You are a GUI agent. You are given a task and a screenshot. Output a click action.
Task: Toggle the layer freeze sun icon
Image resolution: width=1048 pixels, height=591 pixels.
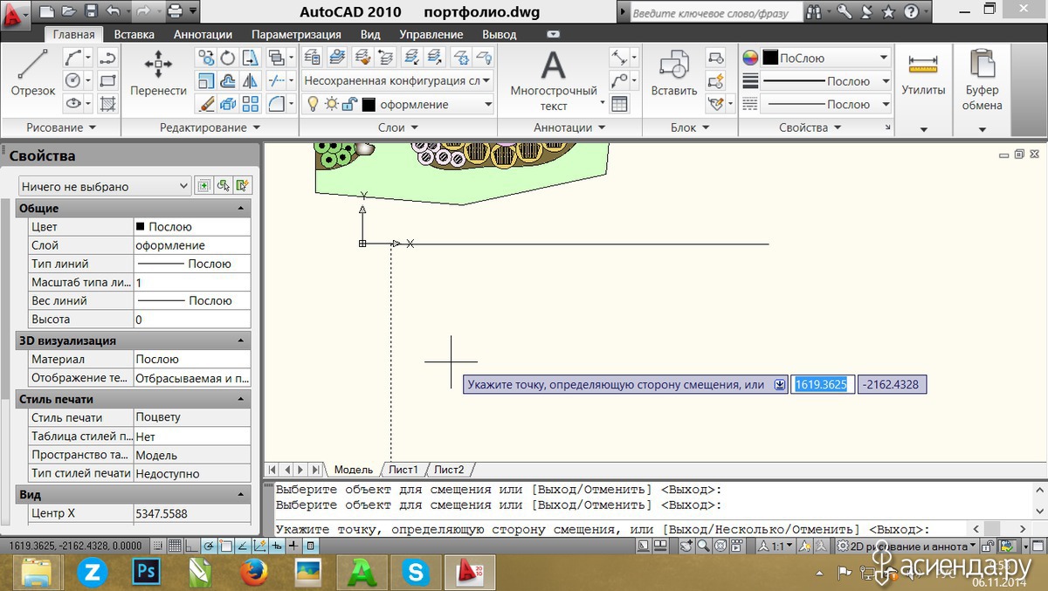(331, 104)
